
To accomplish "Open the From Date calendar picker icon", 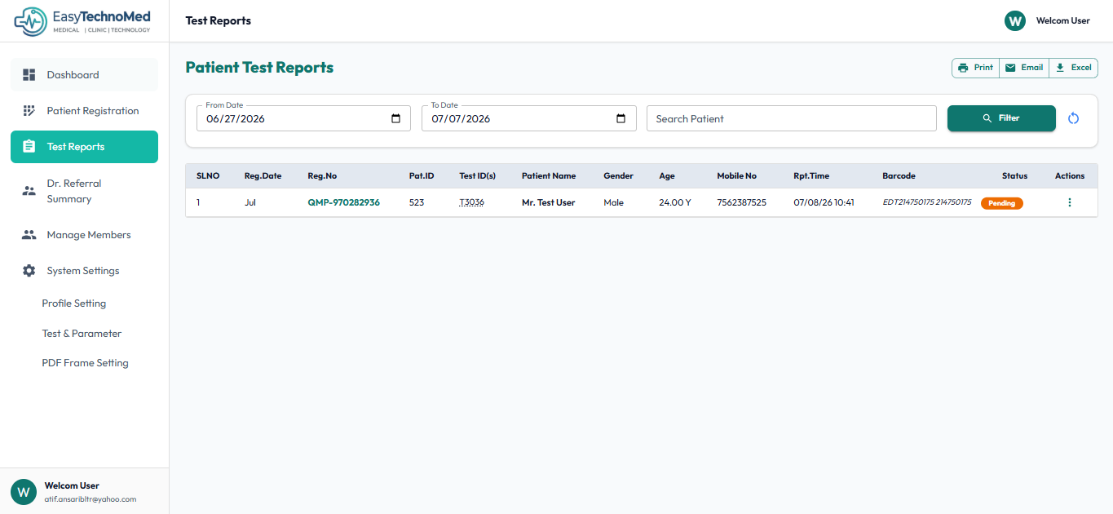I will coord(396,118).
